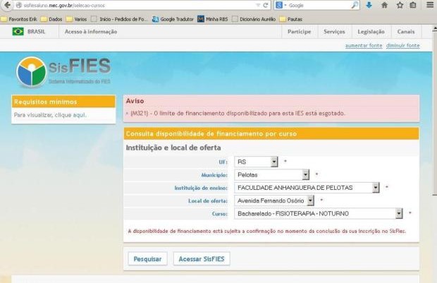
Task: Click the M321 warning message text
Action: 238,114
